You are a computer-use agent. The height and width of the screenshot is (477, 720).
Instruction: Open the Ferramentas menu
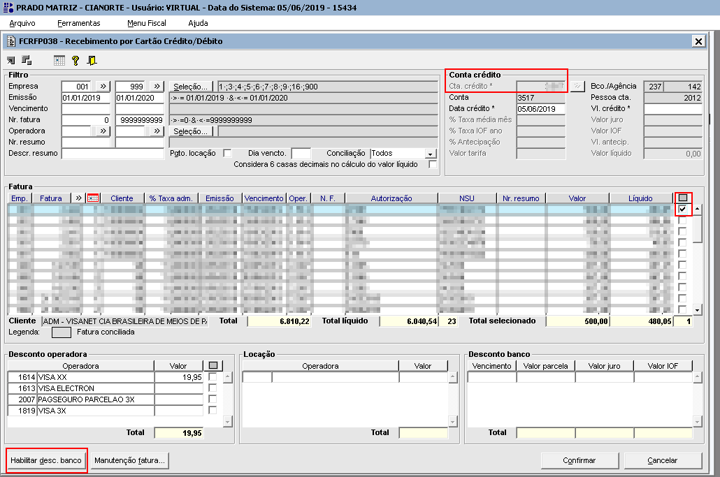coord(78,23)
